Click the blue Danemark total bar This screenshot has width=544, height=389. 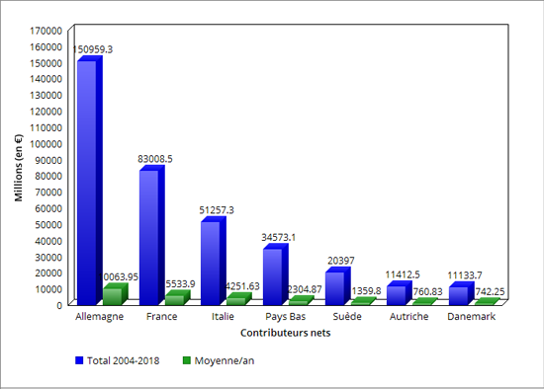(462, 293)
